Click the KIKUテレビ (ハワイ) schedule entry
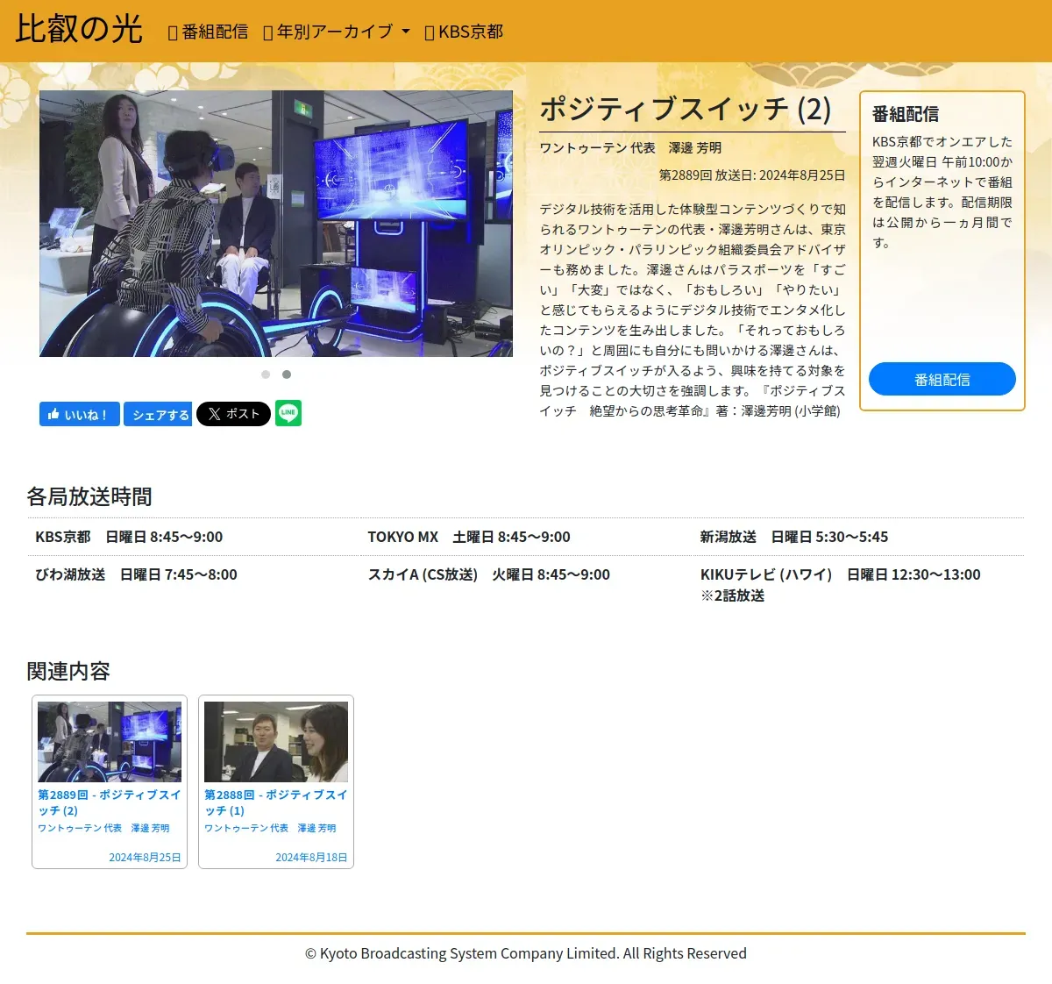The image size is (1052, 984). [840, 585]
